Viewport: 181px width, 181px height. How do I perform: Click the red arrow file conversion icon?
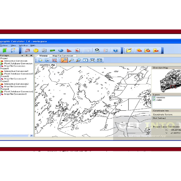(x=77, y=50)
